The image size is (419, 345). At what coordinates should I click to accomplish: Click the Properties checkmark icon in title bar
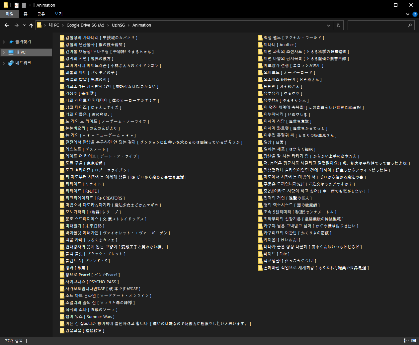[x=17, y=5]
